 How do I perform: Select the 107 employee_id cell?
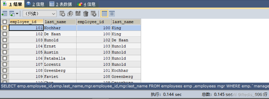pyautogui.click(x=26, y=64)
